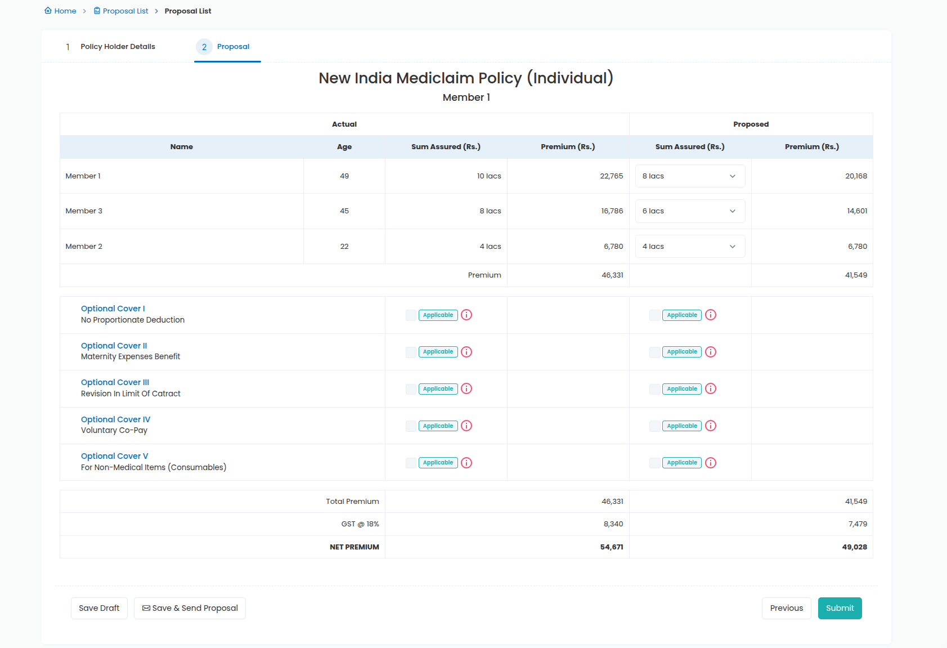Click the NET PREMIUM label
This screenshot has width=947, height=648.
[354, 547]
